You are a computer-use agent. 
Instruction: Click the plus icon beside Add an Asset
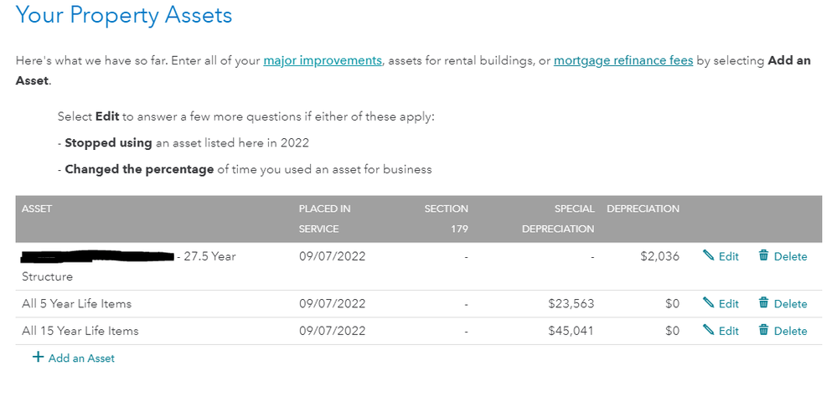(x=38, y=357)
